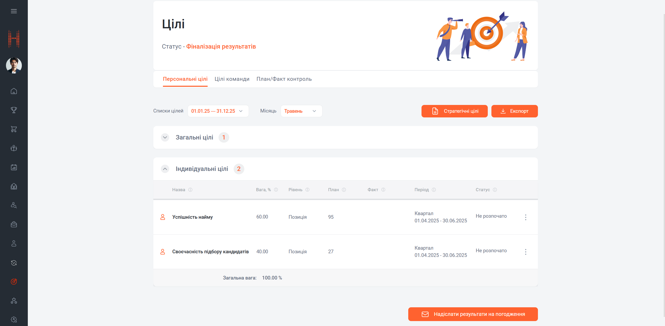
Task: Select the red target goals icon
Action: [x=14, y=282]
